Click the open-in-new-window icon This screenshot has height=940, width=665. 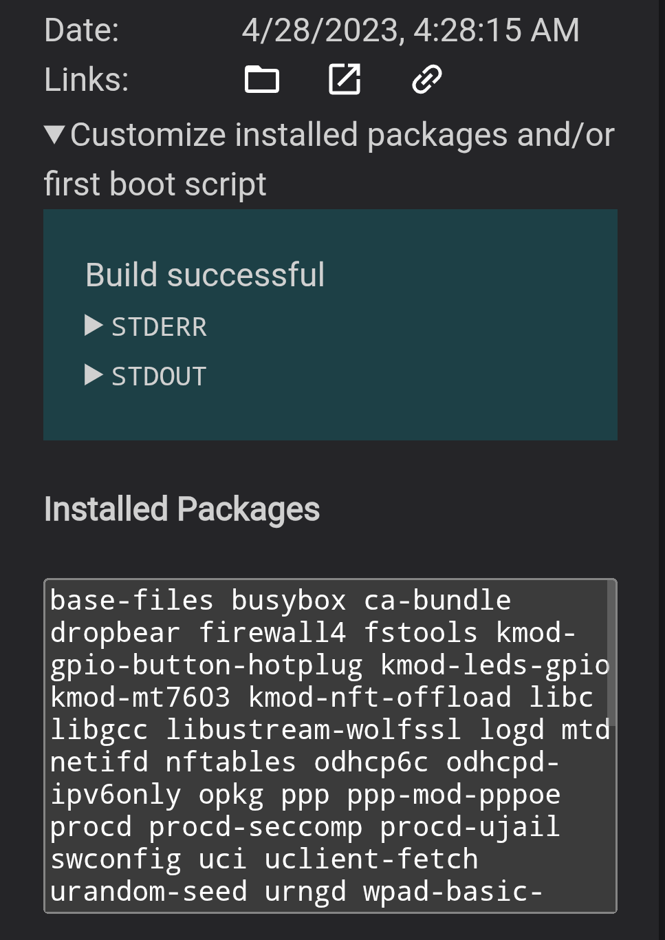pyautogui.click(x=345, y=80)
